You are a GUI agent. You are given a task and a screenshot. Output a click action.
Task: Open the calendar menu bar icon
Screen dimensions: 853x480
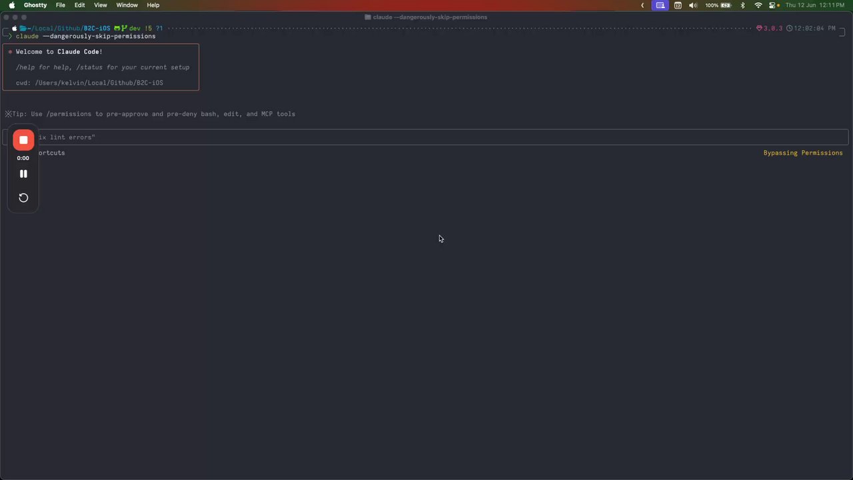[678, 5]
